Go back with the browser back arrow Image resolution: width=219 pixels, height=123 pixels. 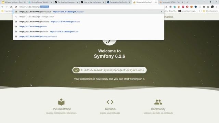click(2, 7)
